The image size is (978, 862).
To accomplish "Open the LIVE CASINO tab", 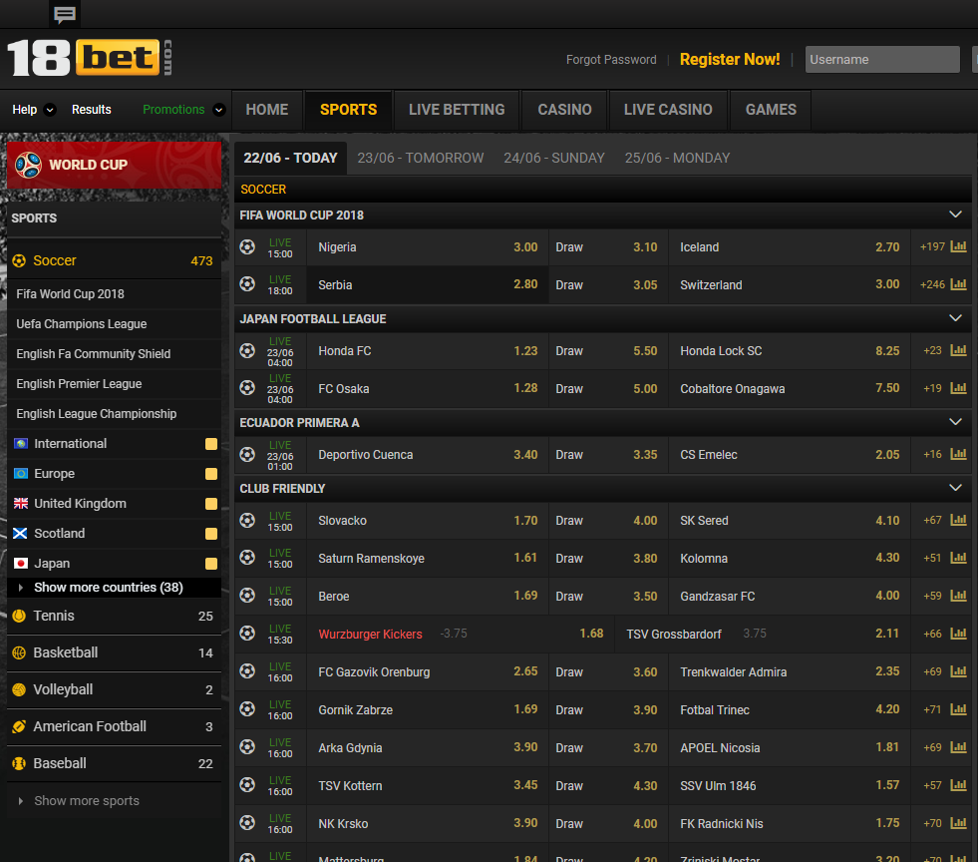I will coord(668,110).
